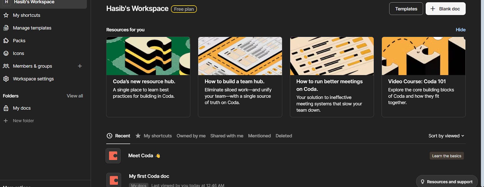Click the "Video Course: Coda 101" title

417,81
